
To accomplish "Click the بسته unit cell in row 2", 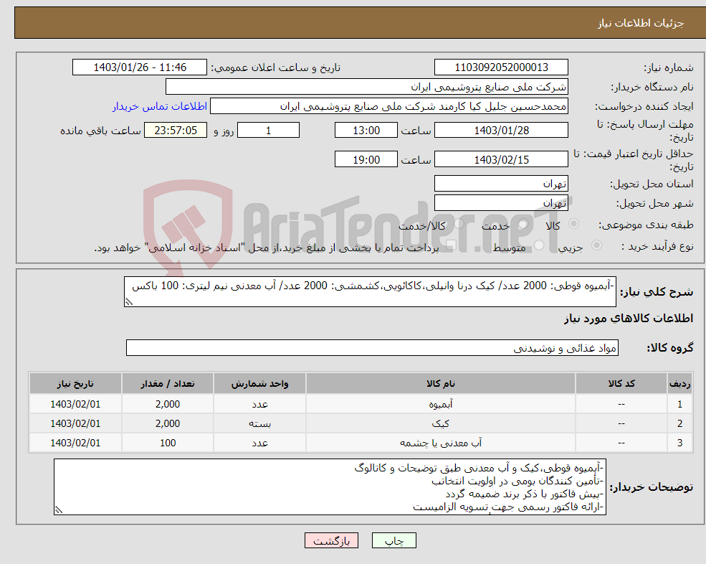I will 259,423.
